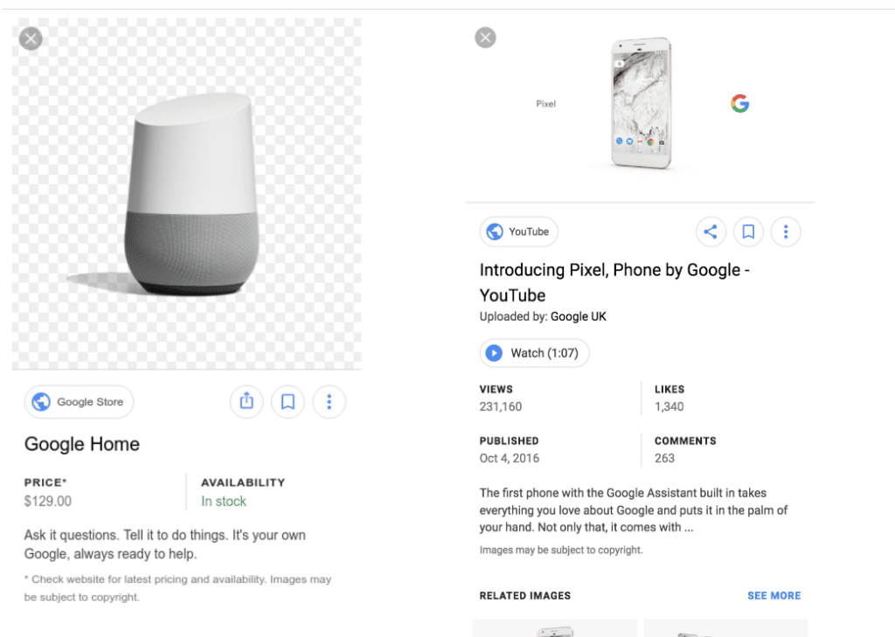Click the share icon on the Pixel video panel
895x637 pixels.
(711, 232)
